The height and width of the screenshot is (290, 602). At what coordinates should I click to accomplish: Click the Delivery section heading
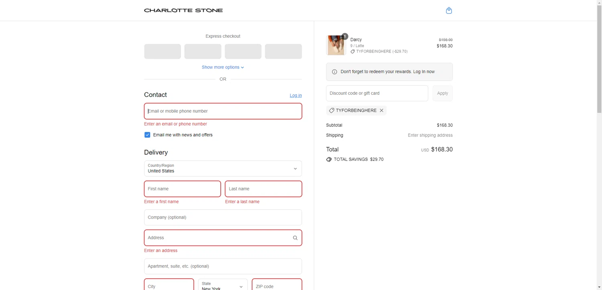click(156, 152)
